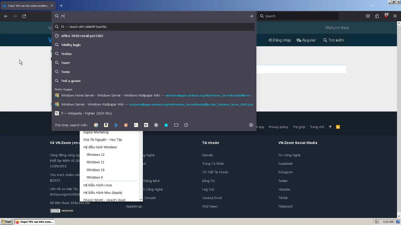This screenshot has width=401, height=225.
Task: Select 'FI — Search with CollabVM SearXNG' suggestion
Action: (x=154, y=27)
